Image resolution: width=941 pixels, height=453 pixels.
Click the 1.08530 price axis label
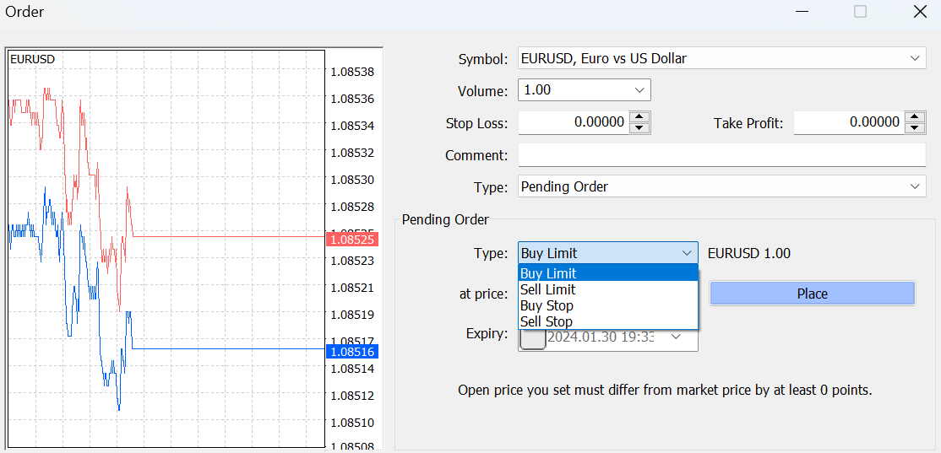coord(352,180)
